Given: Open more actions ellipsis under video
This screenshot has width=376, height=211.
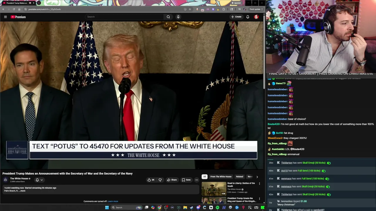Looking at the screenshot, I should point(197,180).
